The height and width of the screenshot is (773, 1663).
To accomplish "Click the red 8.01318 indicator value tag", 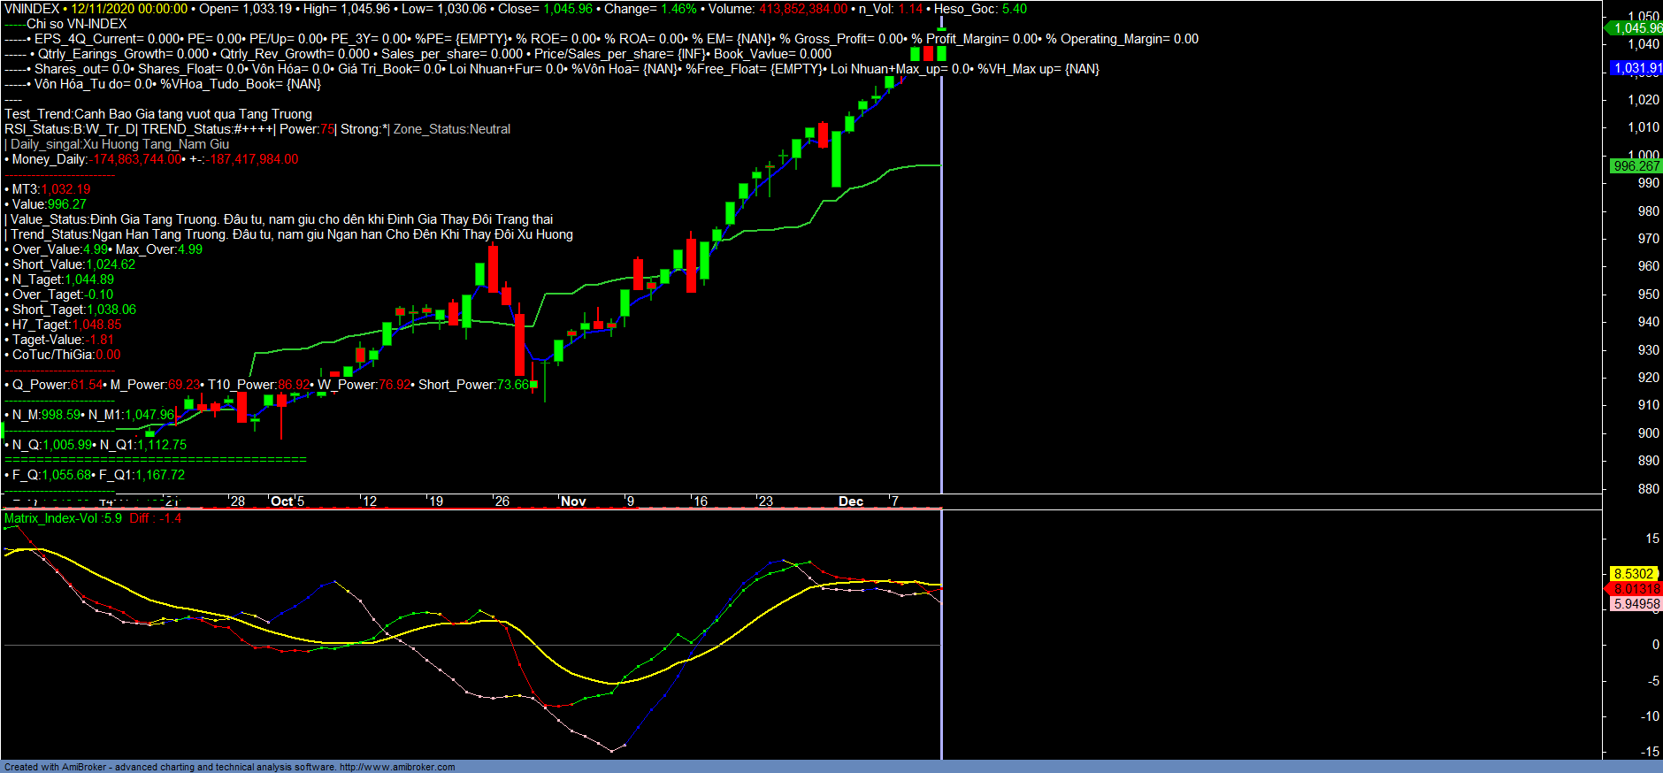I will (1636, 589).
